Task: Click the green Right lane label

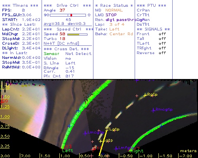Action: click(137, 151)
